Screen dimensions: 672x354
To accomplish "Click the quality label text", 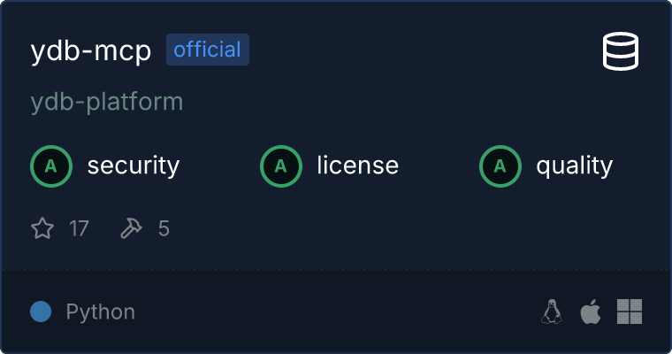I will pos(574,166).
